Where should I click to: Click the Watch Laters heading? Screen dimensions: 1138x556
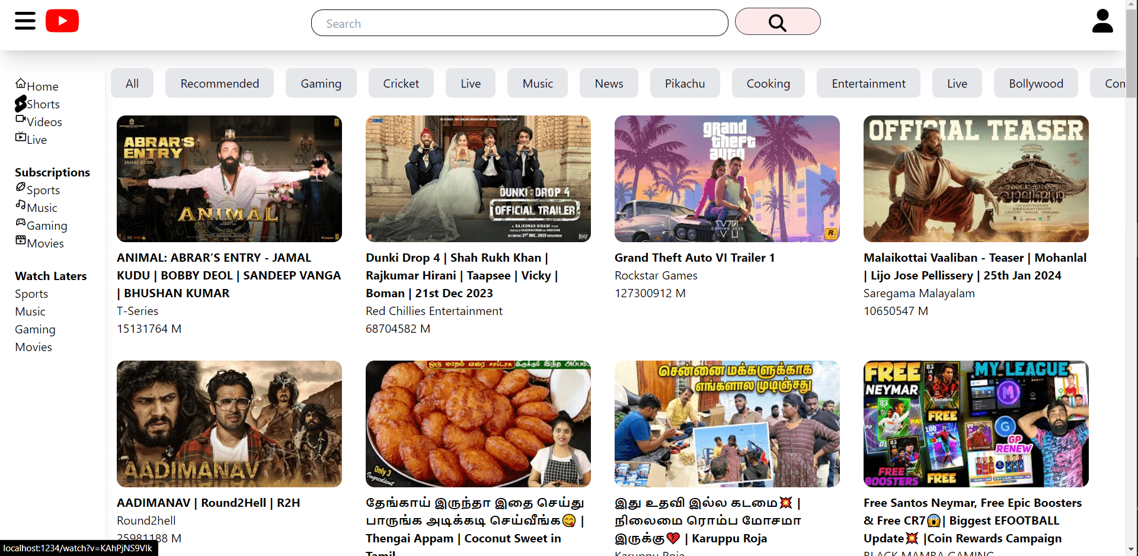pos(51,276)
